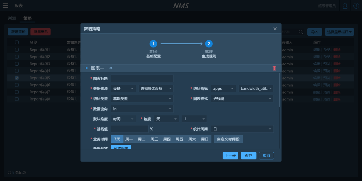
Task: Collapse 图表一 with double chevron icon
Action: point(111,68)
